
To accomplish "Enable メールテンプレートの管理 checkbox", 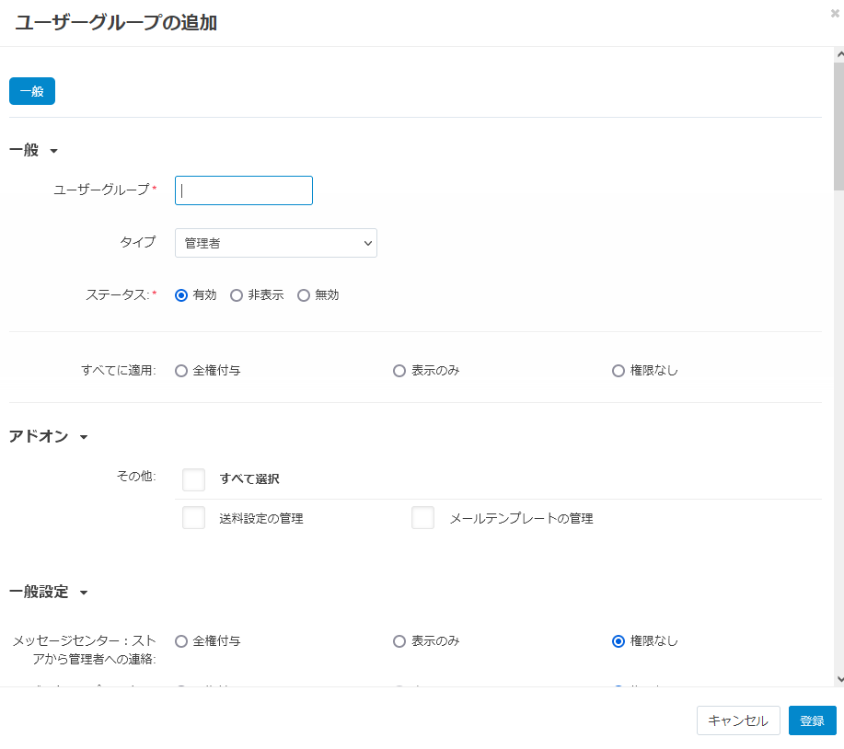I will tap(423, 518).
